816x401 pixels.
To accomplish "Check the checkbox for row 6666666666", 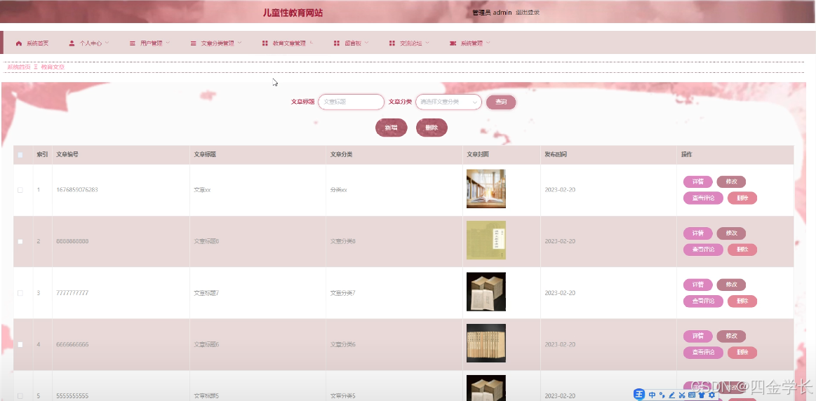I will [x=20, y=344].
